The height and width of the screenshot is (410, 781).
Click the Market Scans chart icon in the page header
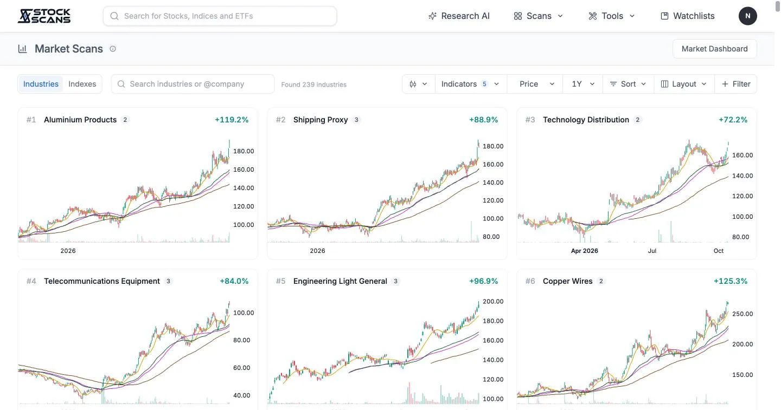coord(23,49)
